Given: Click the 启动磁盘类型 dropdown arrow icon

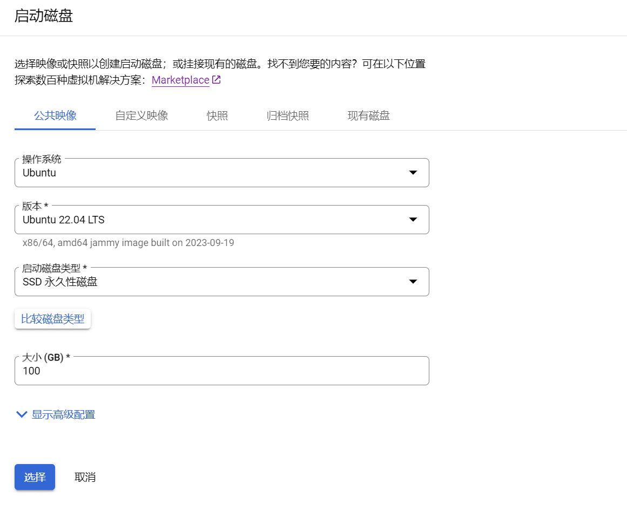Looking at the screenshot, I should [413, 282].
